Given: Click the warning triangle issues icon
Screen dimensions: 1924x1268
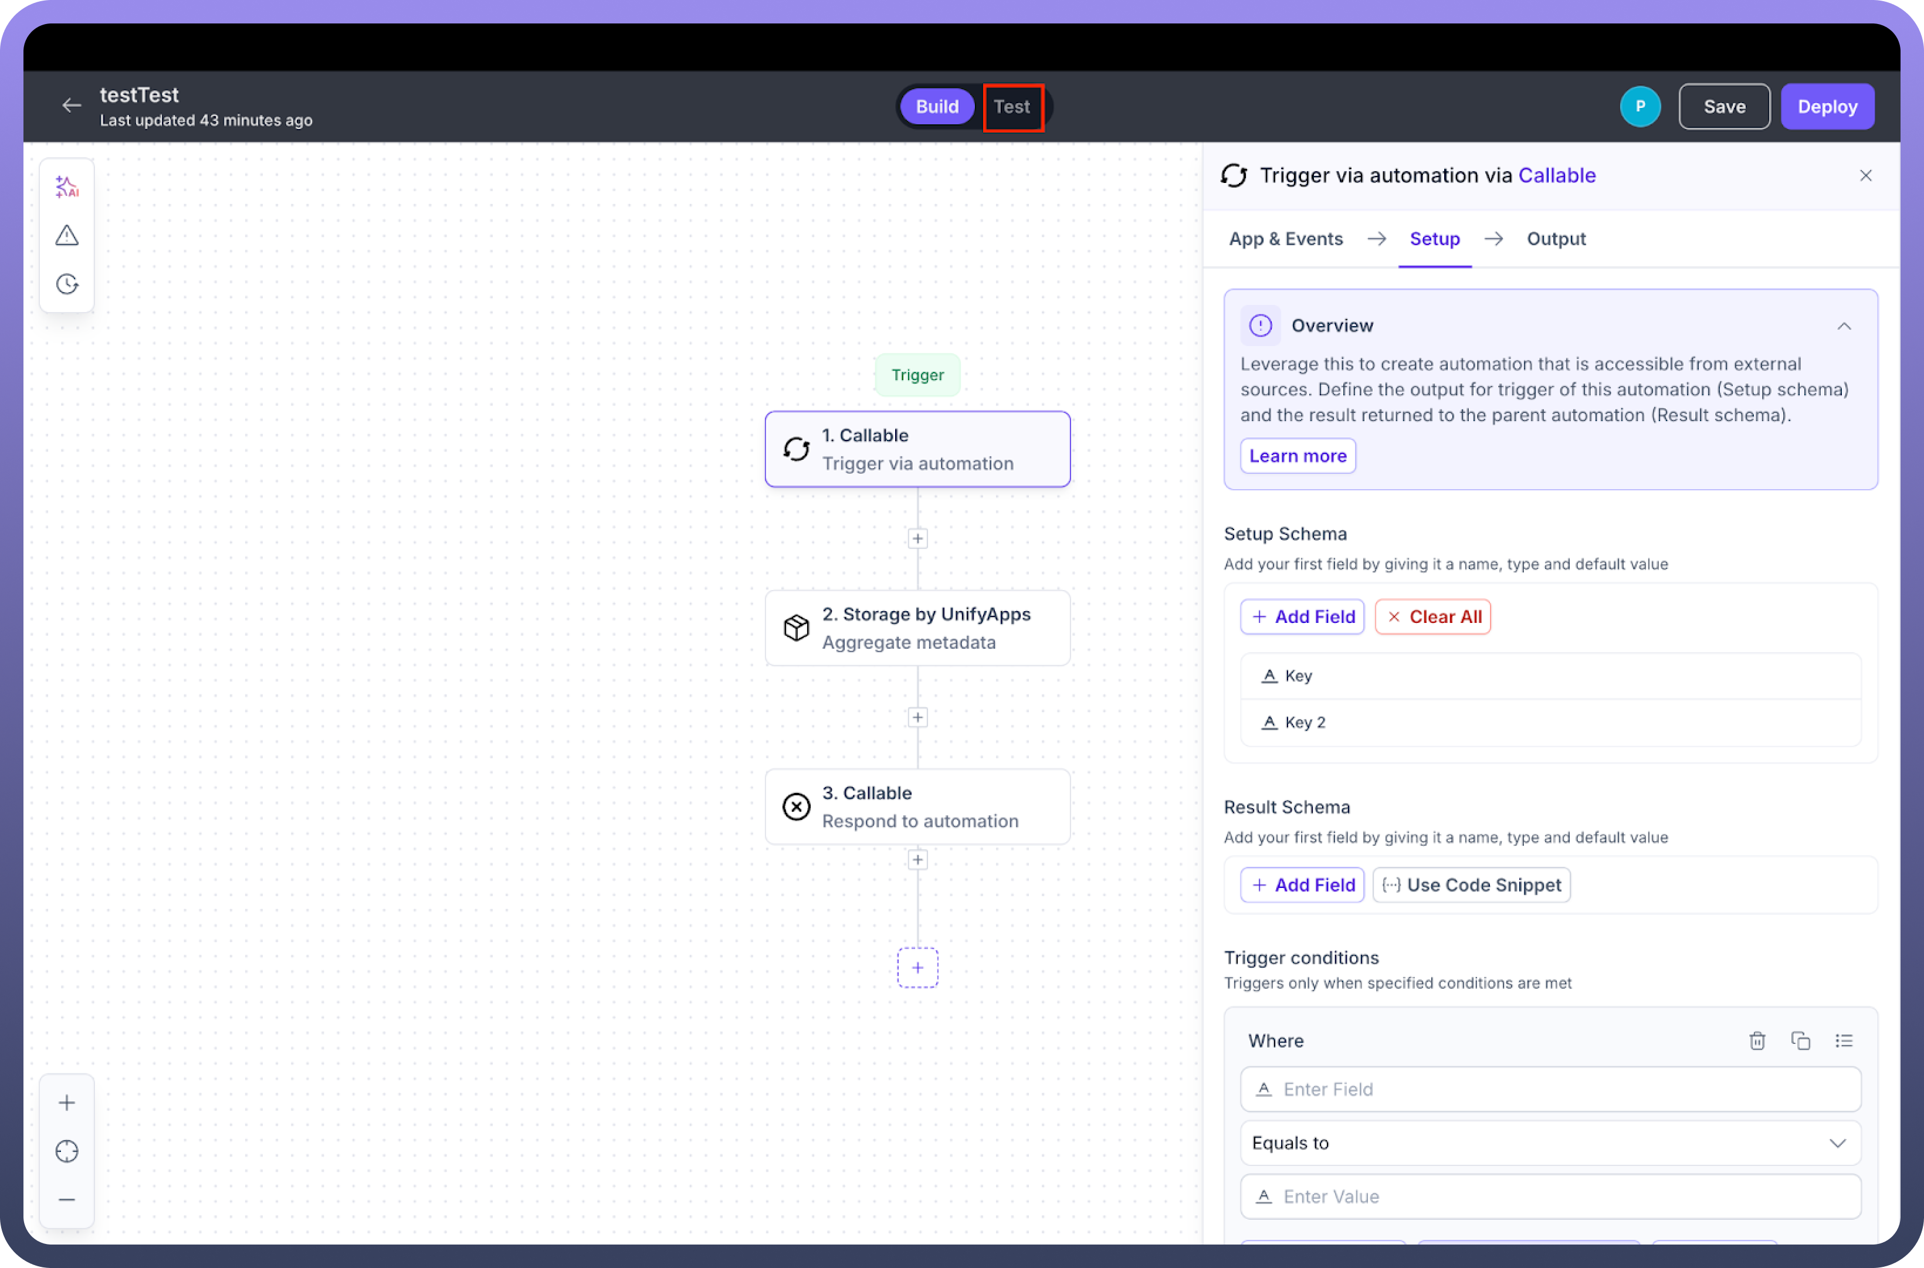Looking at the screenshot, I should coord(67,235).
